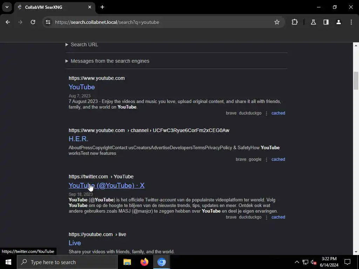View site information icon in address bar

pos(48,22)
